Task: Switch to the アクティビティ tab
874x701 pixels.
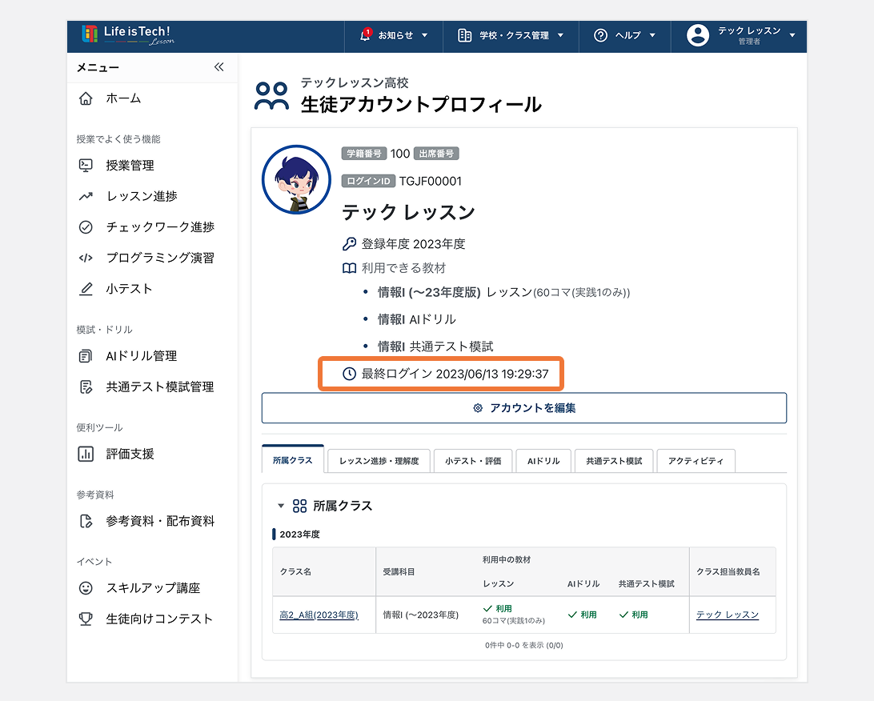Action: click(696, 461)
